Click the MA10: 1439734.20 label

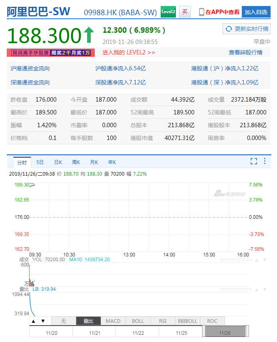[x=90, y=260]
